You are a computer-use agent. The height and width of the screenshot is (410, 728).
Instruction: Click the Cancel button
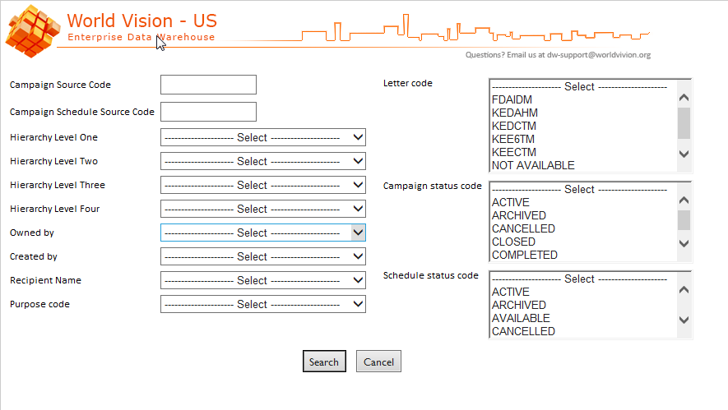tap(378, 362)
